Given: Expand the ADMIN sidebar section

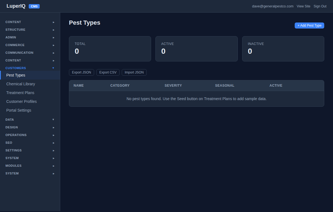Looking at the screenshot, I should [30, 37].
